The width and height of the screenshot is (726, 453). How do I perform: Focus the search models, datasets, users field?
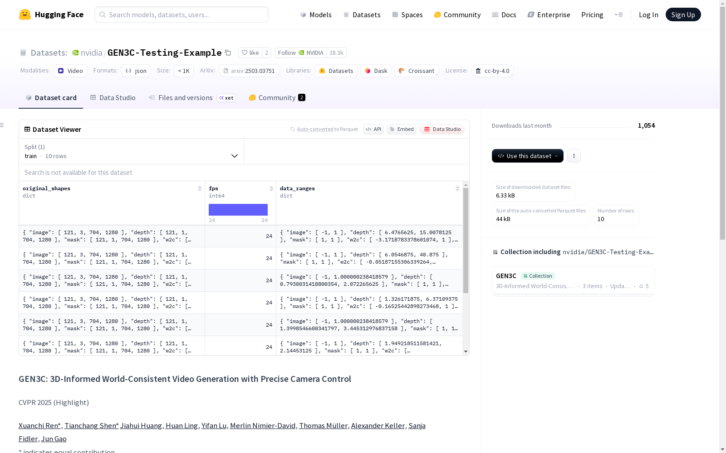(x=181, y=14)
